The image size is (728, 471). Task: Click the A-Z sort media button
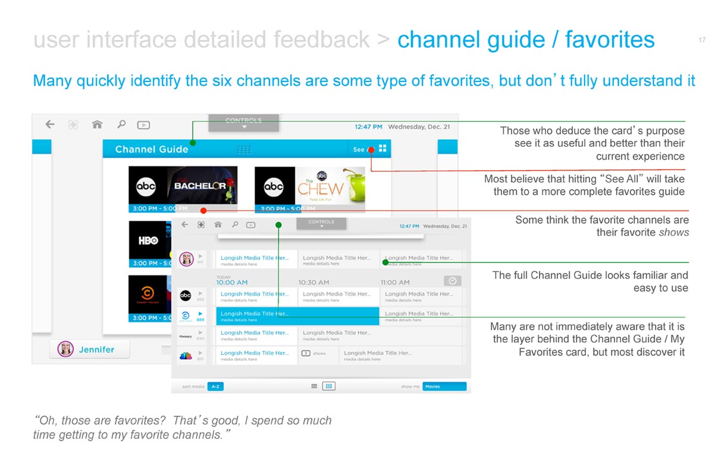215,387
